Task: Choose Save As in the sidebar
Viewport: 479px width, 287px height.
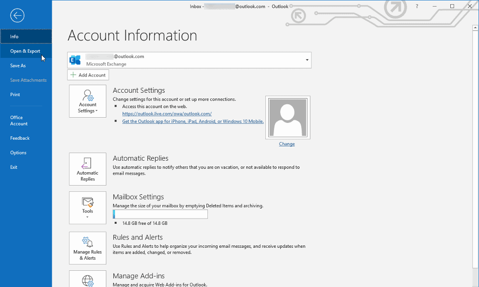Action: (26, 66)
